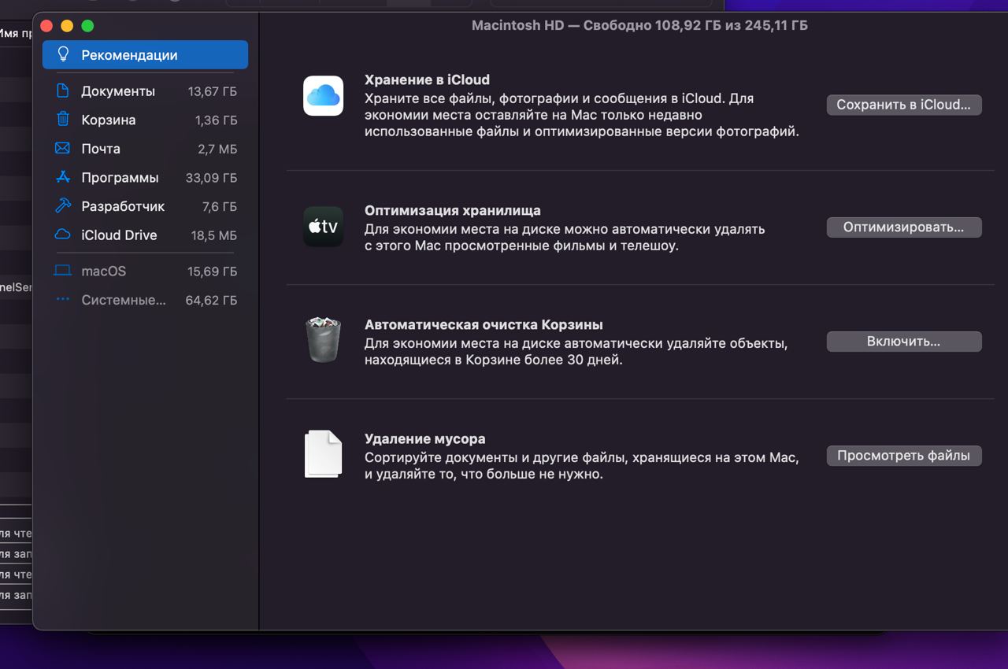
Task: Click the trash bin icon beside Корзина
Action: click(x=63, y=120)
